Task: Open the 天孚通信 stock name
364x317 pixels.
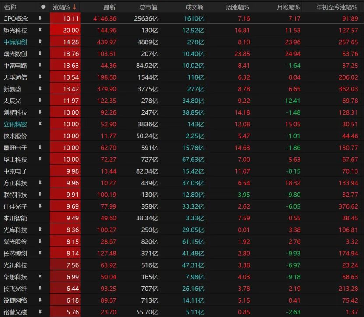Action: click(15, 77)
